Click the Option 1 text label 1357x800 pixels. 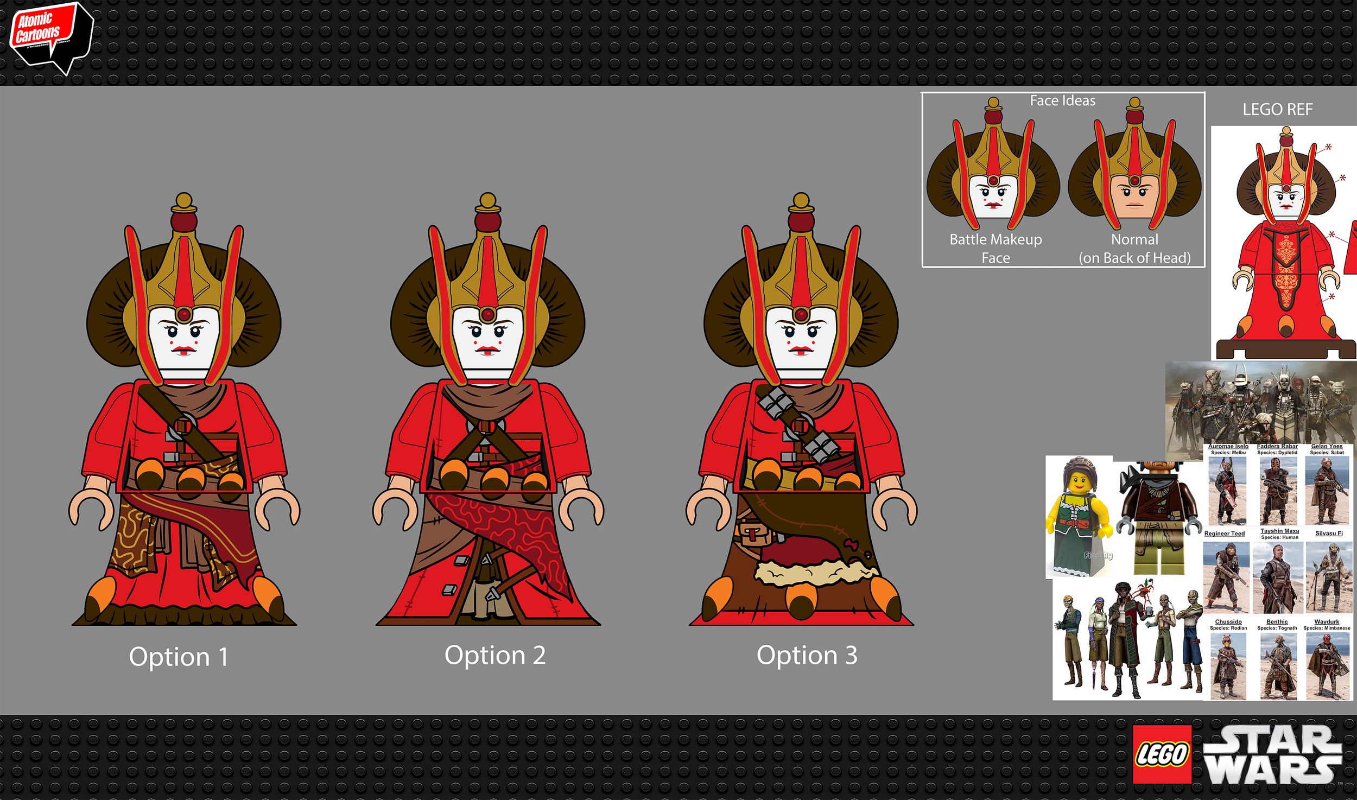coord(178,657)
